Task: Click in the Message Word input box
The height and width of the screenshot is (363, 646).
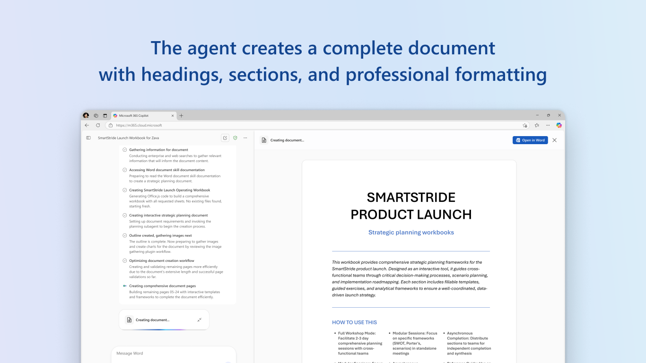Action: (174, 353)
